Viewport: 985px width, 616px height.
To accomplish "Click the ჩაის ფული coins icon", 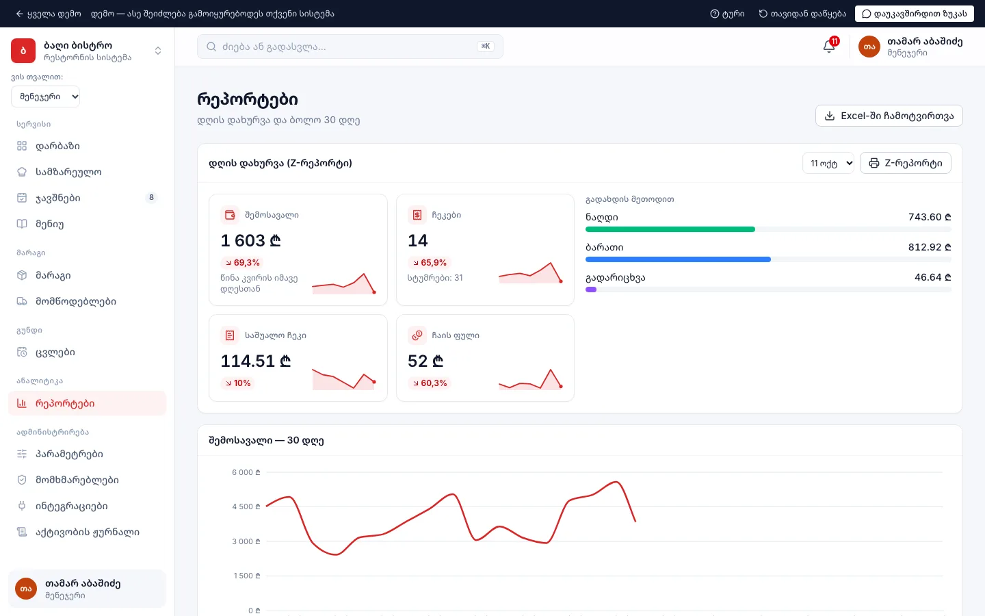I will (417, 335).
